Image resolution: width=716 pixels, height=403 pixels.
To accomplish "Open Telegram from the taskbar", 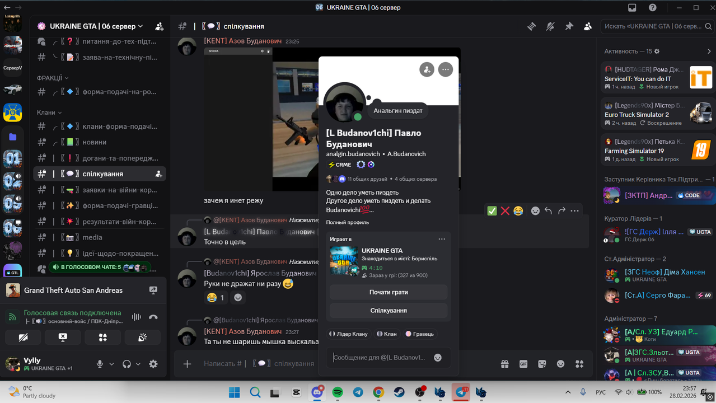I will [358, 392].
